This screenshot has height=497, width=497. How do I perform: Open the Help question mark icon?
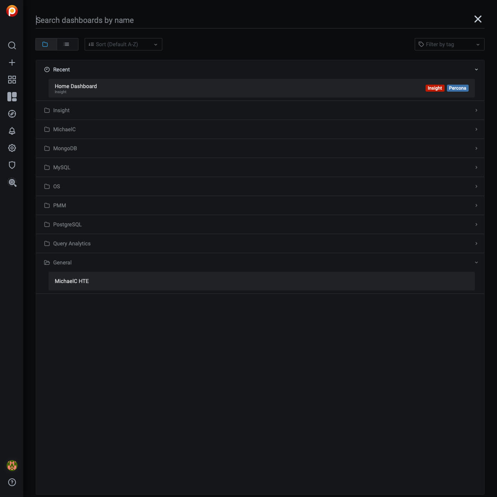point(12,482)
